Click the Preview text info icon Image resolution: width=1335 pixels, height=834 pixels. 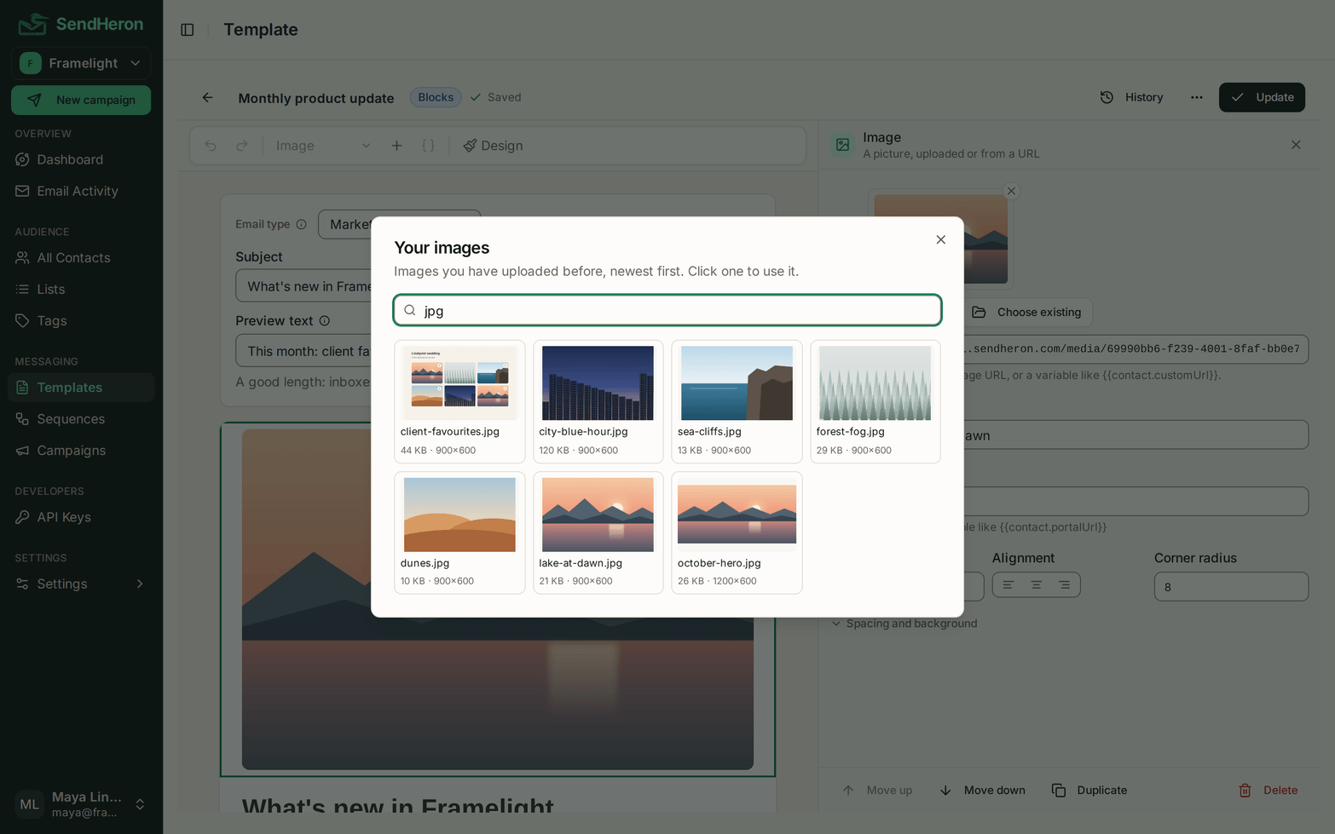coord(325,321)
